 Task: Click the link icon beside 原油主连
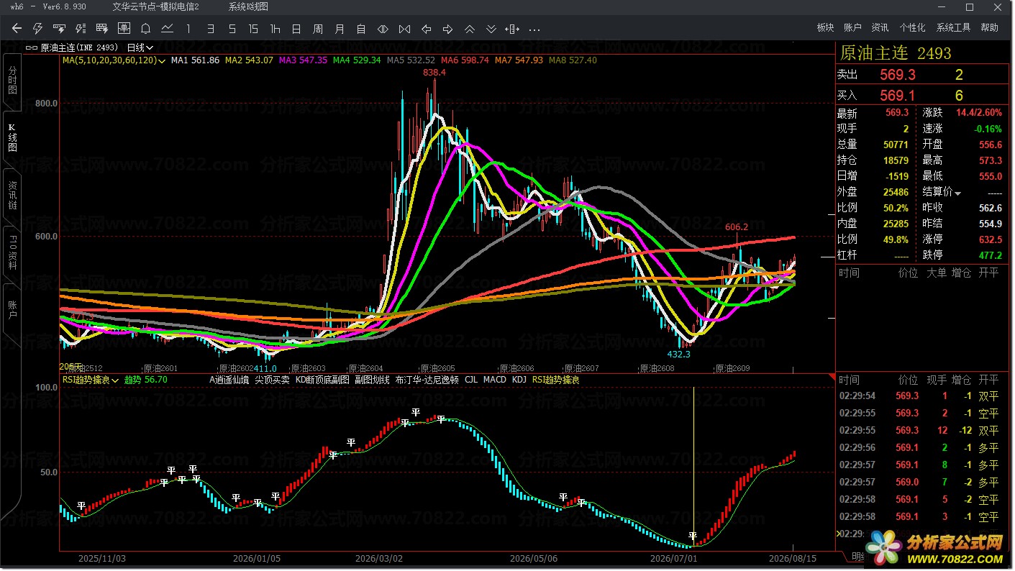[x=32, y=47]
